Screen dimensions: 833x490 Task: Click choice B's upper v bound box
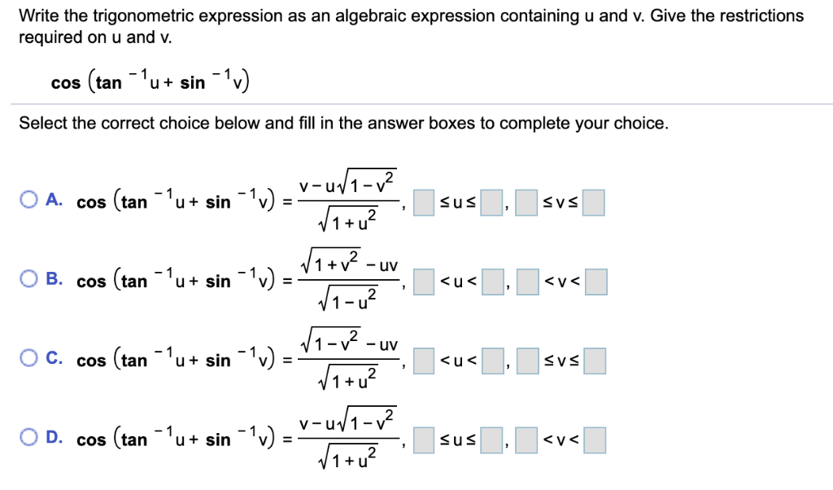594,281
